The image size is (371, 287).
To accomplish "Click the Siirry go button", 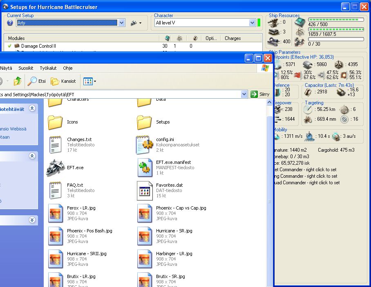I will click(x=260, y=94).
